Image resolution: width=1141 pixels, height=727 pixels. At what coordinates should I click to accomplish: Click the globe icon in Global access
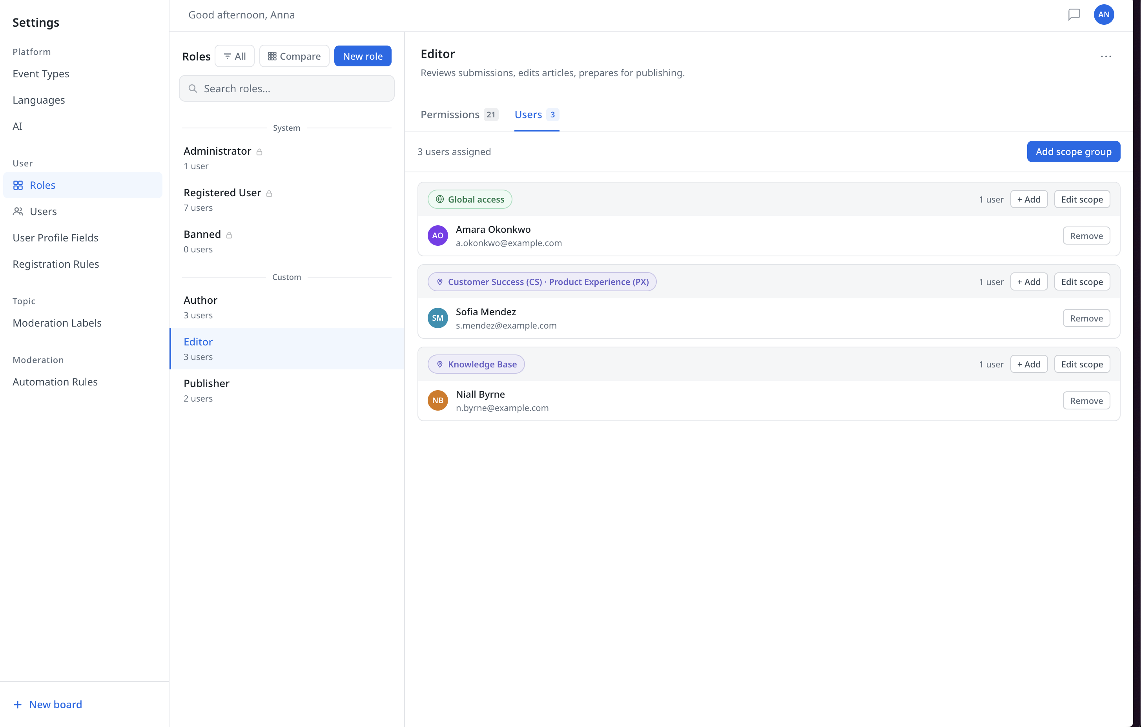[x=440, y=199]
